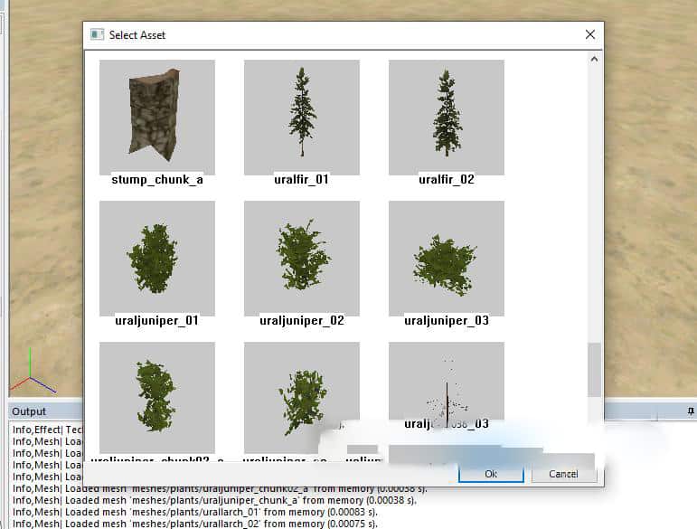Choose the uralfir_01 tree thumbnail

tap(301, 117)
